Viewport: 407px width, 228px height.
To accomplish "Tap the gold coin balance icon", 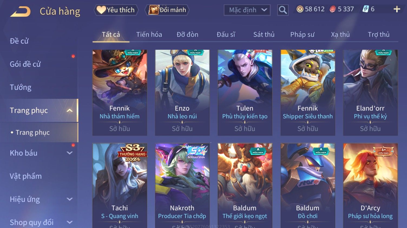I will pos(300,9).
